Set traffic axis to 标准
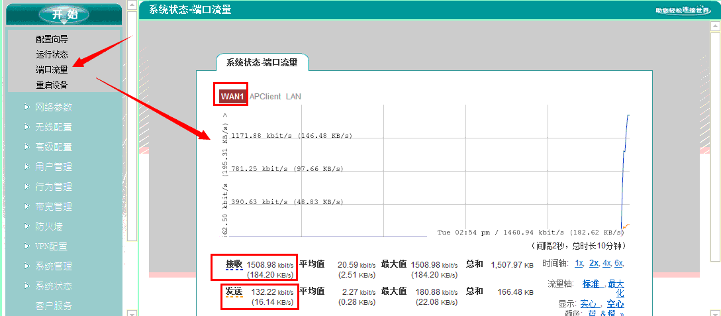The image size is (721, 316). click(x=593, y=284)
